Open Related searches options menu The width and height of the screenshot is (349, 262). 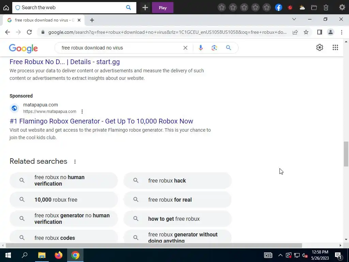(75, 162)
